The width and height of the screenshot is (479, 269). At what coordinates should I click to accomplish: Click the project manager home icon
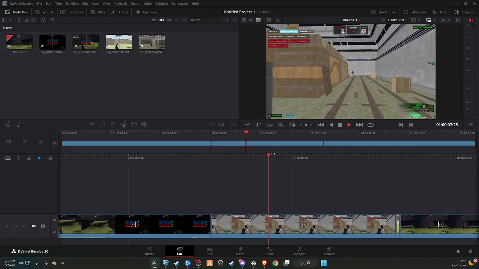[x=458, y=251]
